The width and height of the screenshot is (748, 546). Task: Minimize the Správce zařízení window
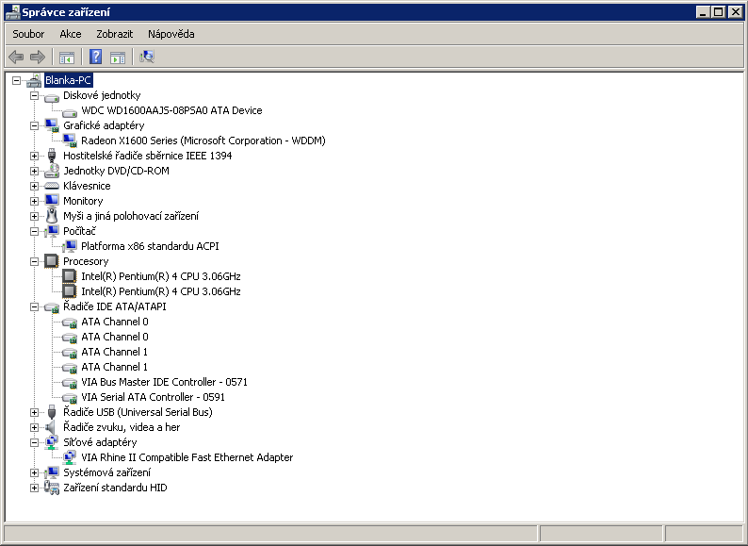(x=703, y=12)
